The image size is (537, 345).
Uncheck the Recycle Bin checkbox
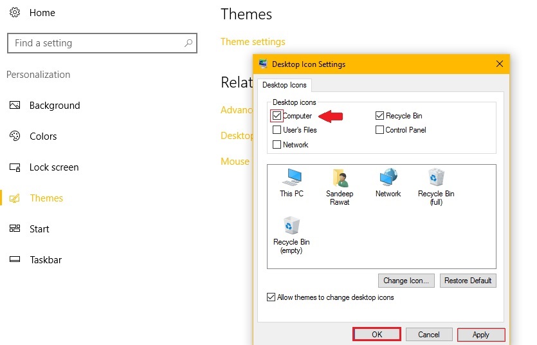click(x=380, y=116)
